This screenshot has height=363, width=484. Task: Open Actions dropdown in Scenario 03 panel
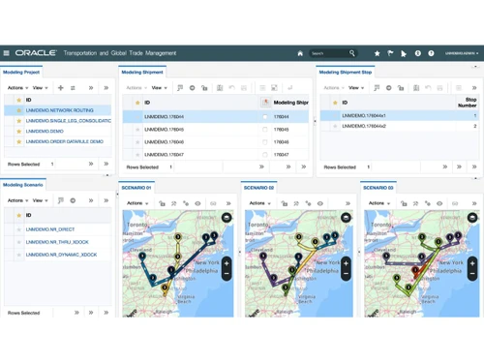379,203
